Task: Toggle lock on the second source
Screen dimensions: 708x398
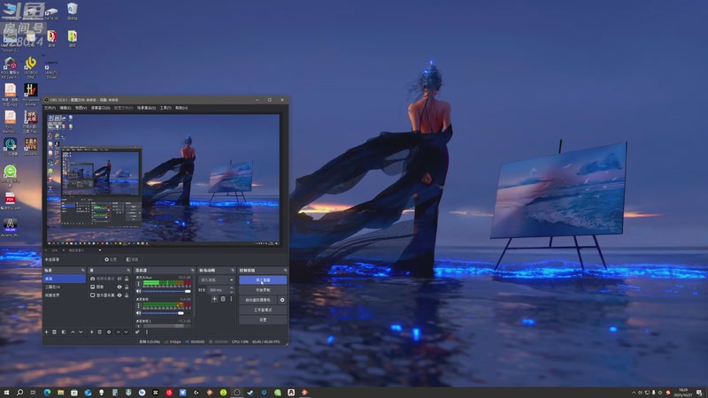Action: tap(127, 287)
